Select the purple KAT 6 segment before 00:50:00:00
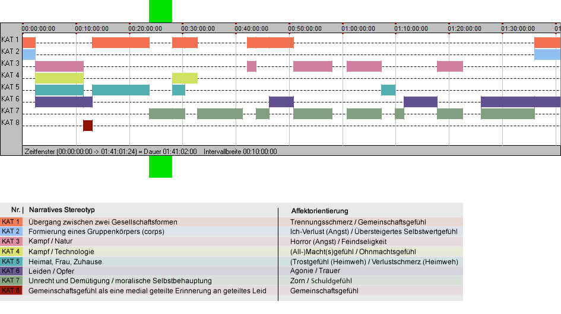Image resolution: width=561 pixels, height=314 pixels. (x=281, y=102)
